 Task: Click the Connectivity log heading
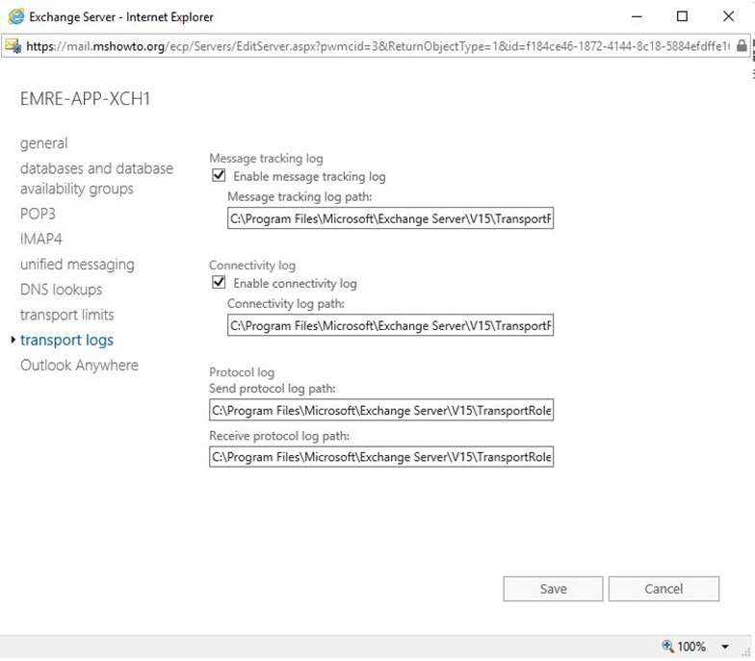[x=252, y=266]
